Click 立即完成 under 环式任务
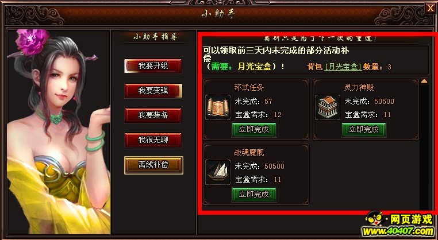This screenshot has height=240, width=438. point(254,130)
